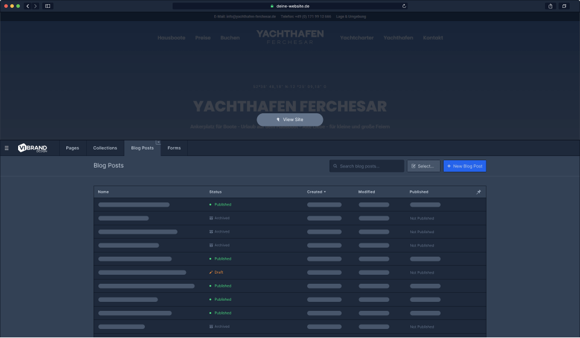The width and height of the screenshot is (580, 338).
Task: Switch to the Pages tab
Action: pos(72,148)
